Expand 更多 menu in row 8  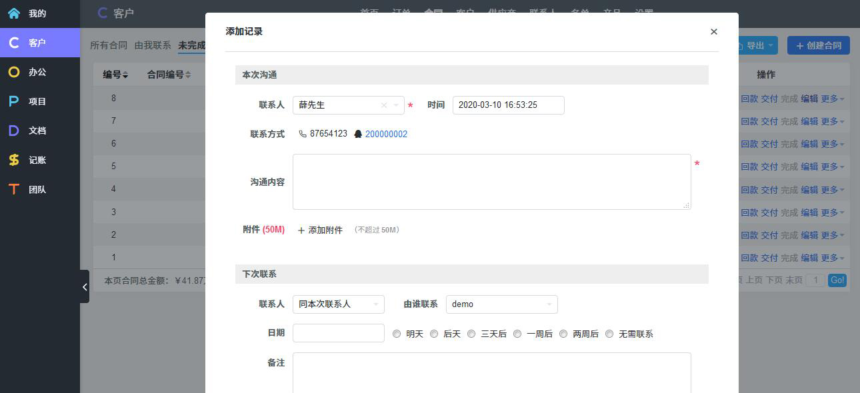[833, 99]
